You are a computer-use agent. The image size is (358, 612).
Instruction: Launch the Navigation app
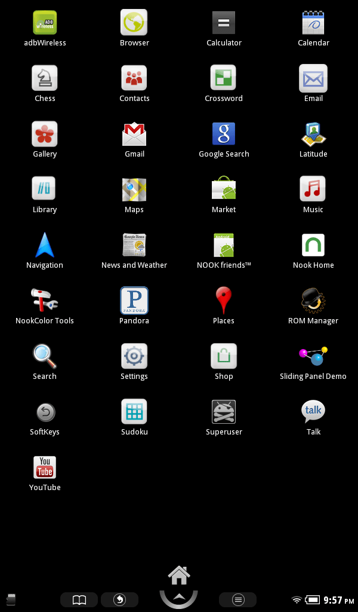pos(45,244)
